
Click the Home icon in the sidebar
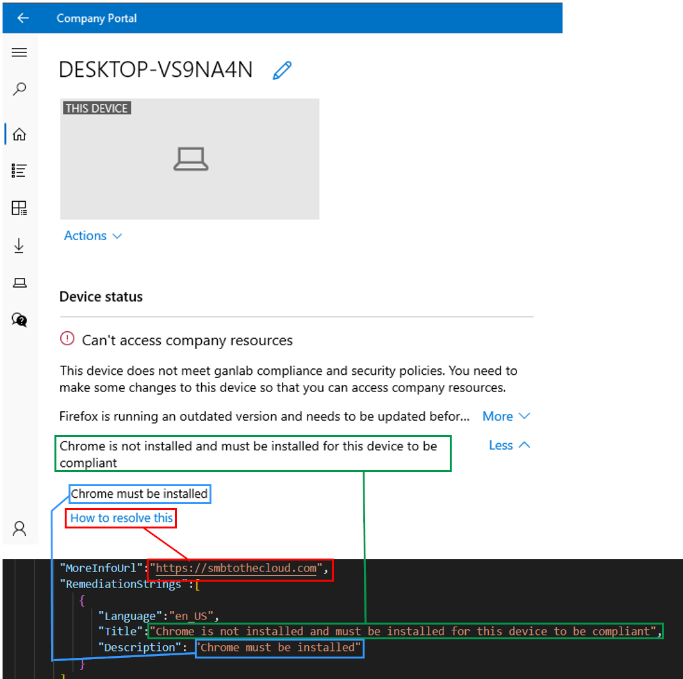[19, 134]
